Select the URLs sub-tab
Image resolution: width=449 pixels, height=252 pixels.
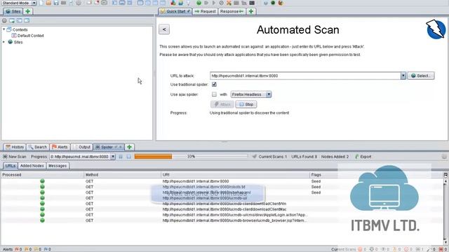[11, 166]
